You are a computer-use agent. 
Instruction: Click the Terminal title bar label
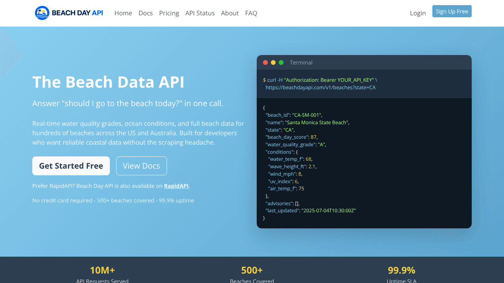point(301,62)
